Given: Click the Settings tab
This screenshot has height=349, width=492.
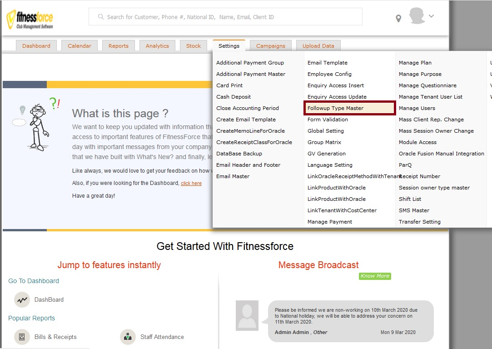Looking at the screenshot, I should [x=229, y=46].
